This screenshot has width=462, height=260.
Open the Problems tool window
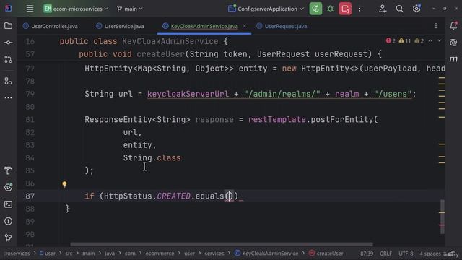[x=8, y=221]
